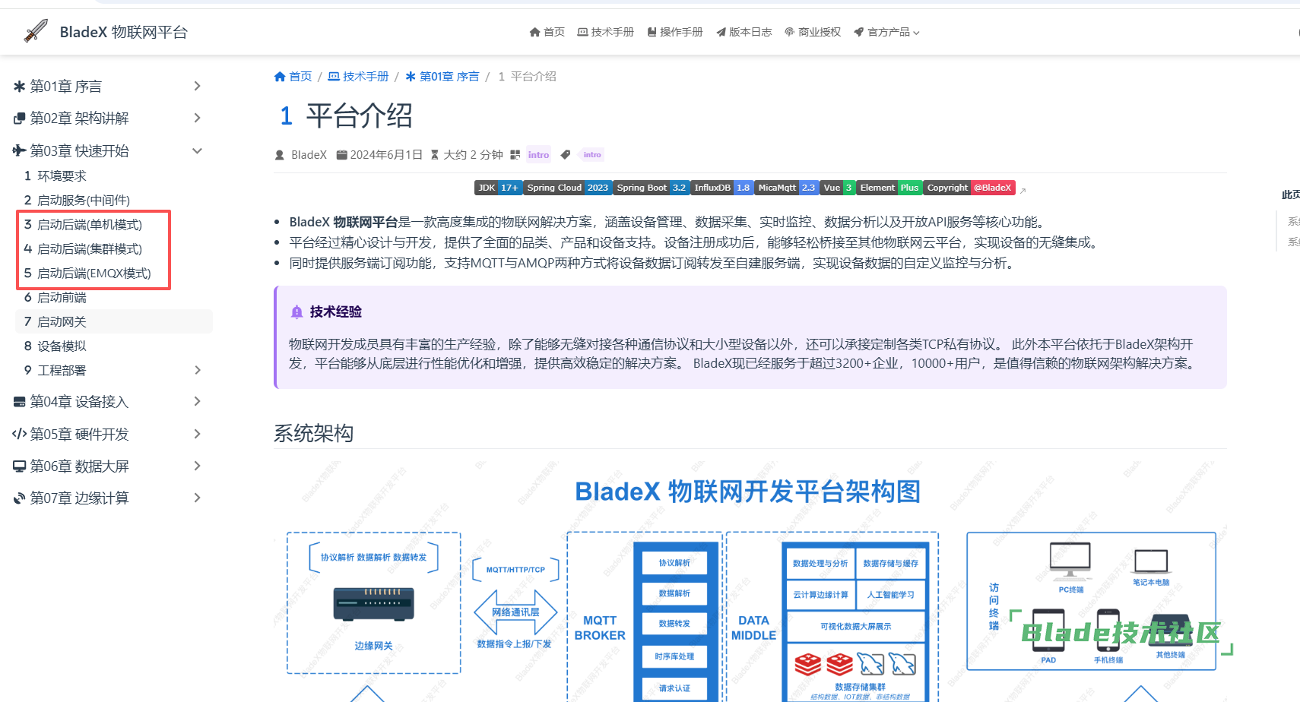Click the 第03章 快速开始 plane icon
This screenshot has height=702, width=1300.
(x=20, y=150)
